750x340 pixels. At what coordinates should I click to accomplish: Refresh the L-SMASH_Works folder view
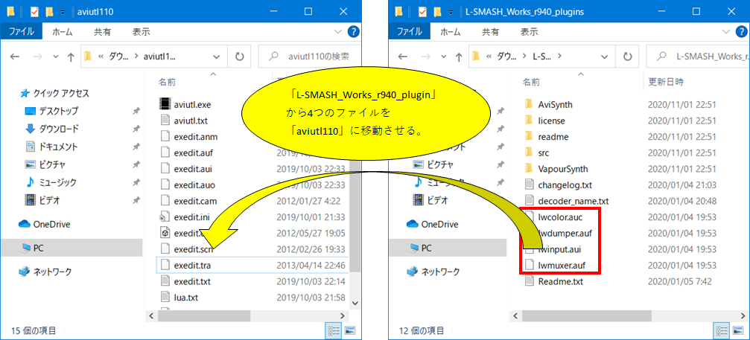click(x=629, y=57)
